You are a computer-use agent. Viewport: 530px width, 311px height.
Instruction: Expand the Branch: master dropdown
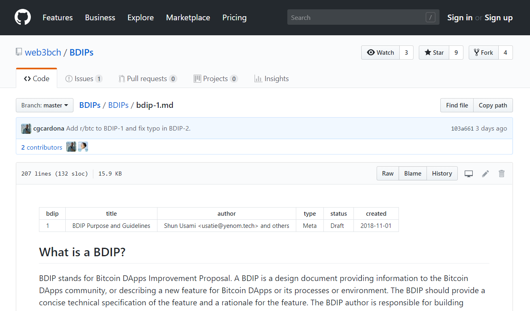click(45, 105)
